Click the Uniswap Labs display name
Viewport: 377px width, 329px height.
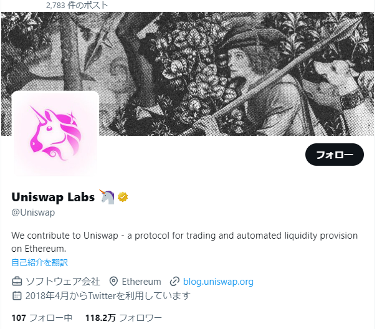53,197
